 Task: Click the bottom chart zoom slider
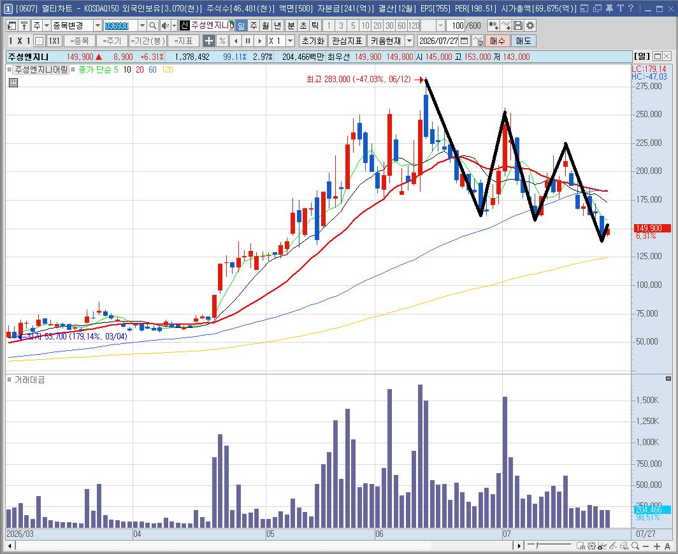[x=549, y=545]
